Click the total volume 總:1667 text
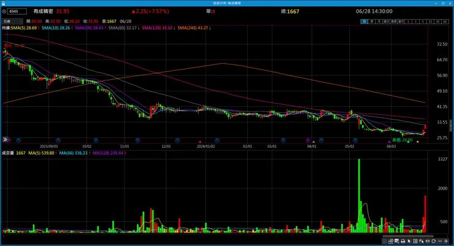The width and height of the screenshot is (454, 246). 290,11
